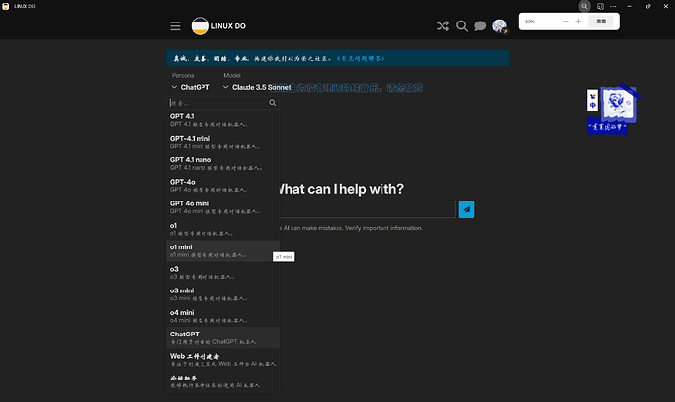Click the 80% zoom value
This screenshot has width=675, height=402.
point(530,22)
